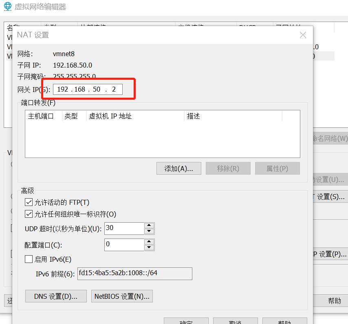Click the disabled 移除(R) button
348x324 pixels.
tap(228, 169)
